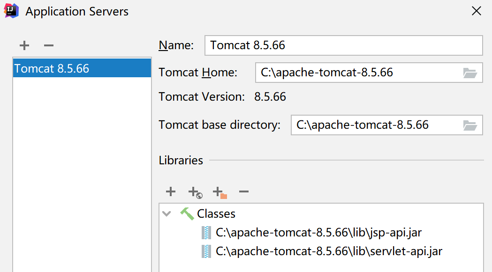Remove selected library with minus icon
This screenshot has width=492, height=272.
(243, 191)
